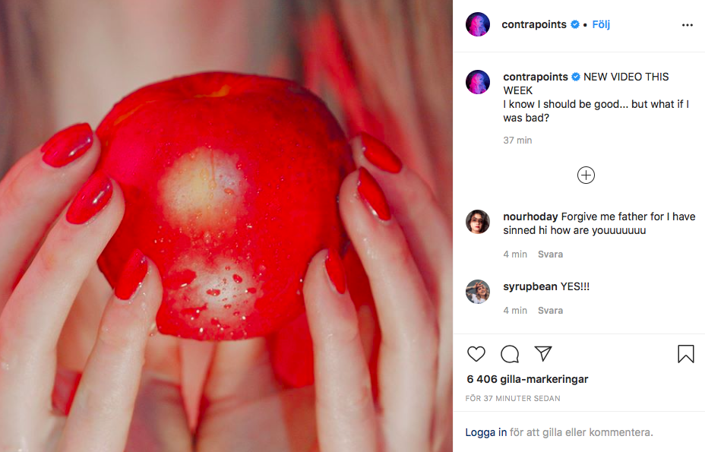This screenshot has width=705, height=452.
Task: Visit syrupbean's profile via username
Action: tap(530, 286)
